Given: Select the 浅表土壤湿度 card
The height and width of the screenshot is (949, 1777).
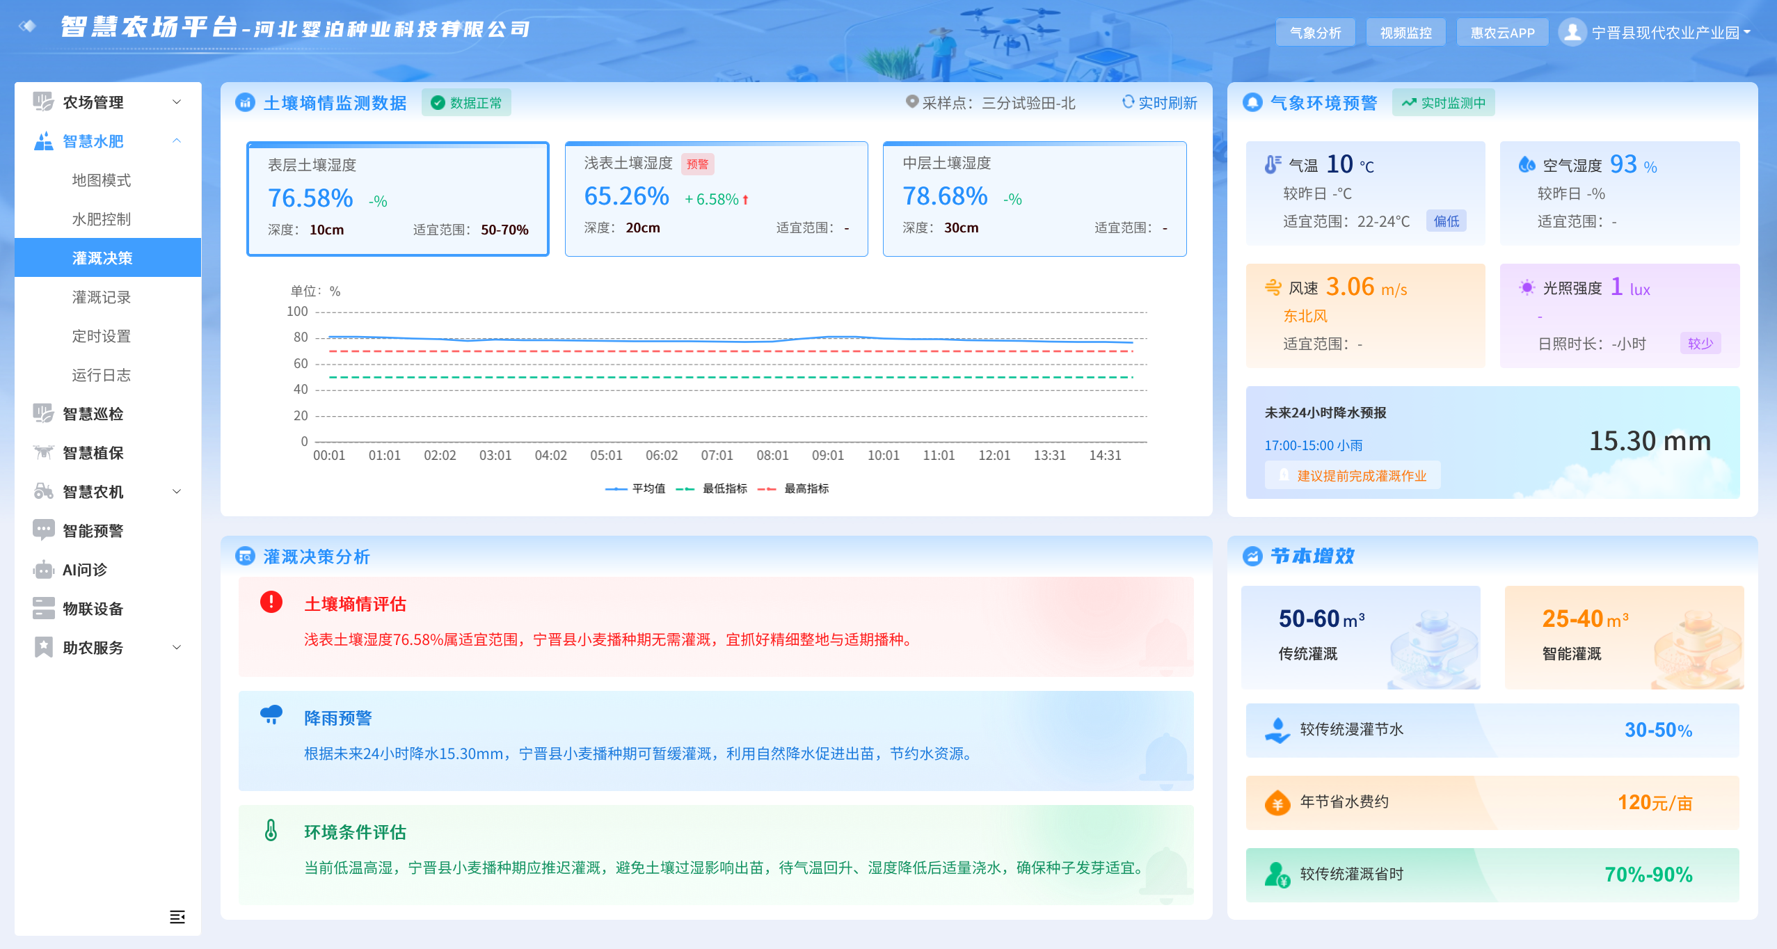Looking at the screenshot, I should [x=716, y=199].
